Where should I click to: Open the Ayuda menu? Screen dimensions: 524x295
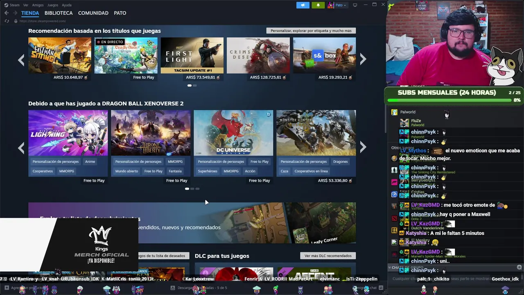[x=67, y=5]
